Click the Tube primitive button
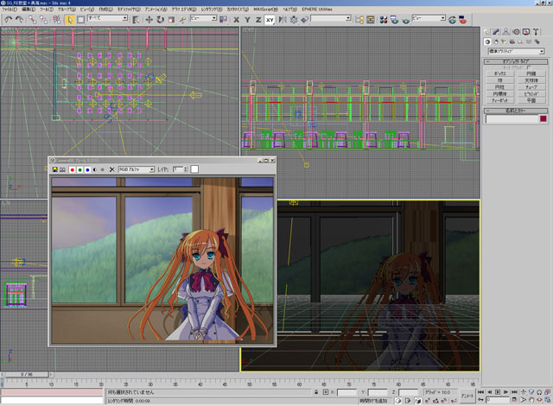Viewport: 553px width, 406px height. tap(531, 87)
